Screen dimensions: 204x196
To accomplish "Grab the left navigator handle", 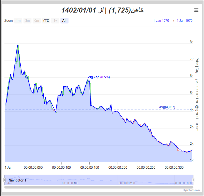I will tap(4, 180).
